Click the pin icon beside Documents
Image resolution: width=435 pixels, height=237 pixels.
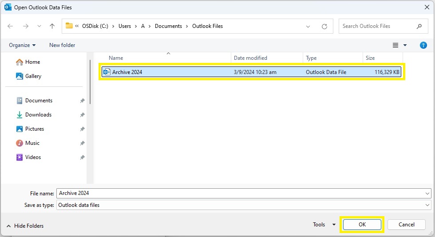[83, 101]
